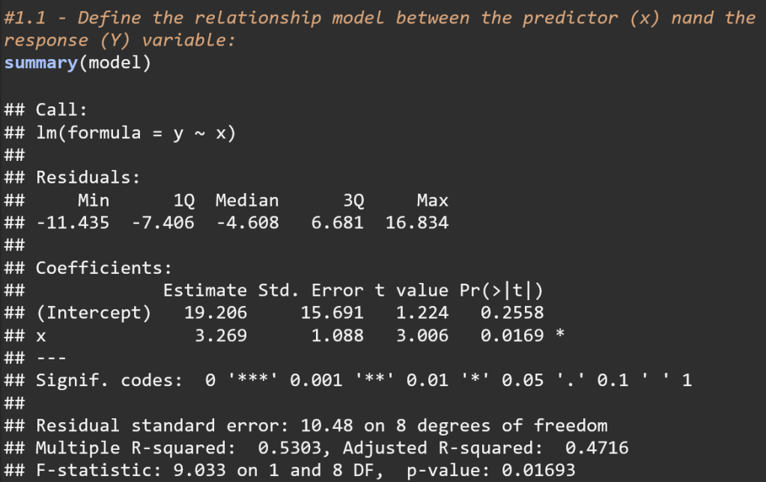Click the Adjusted R-squared value 0.4716
This screenshot has height=482, width=766.
pos(597,448)
